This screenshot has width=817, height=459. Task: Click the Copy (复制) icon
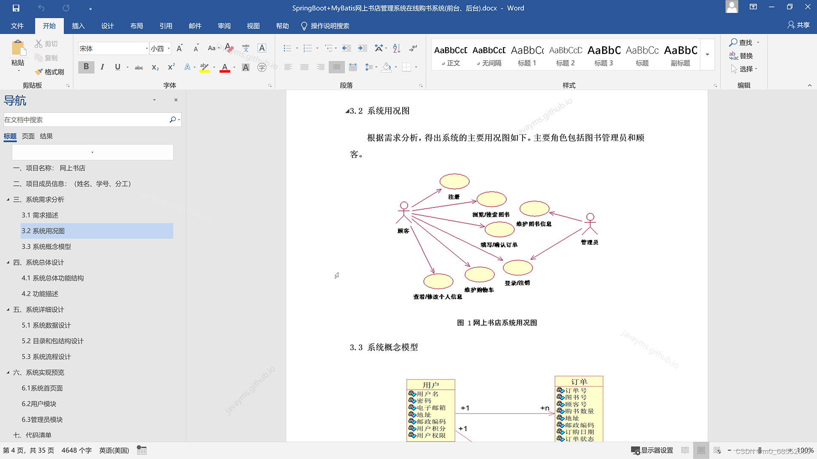pos(39,57)
